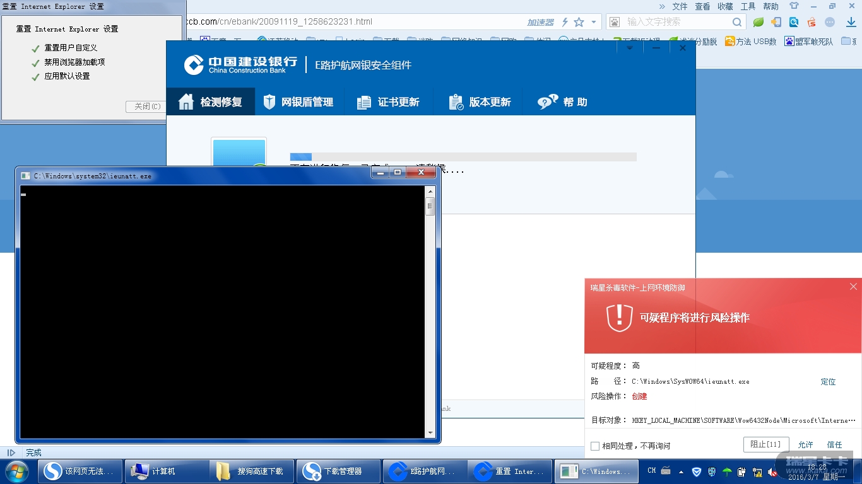Click the green leaf toolbar icon
Image resolution: width=862 pixels, height=484 pixels.
(759, 22)
